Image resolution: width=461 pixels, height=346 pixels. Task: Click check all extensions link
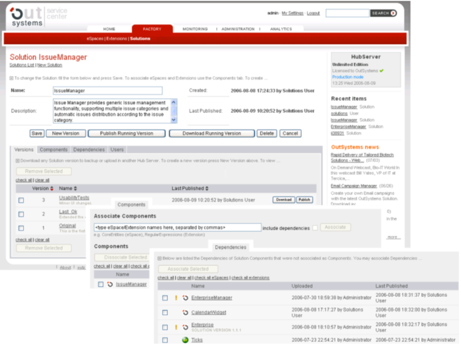click(250, 278)
